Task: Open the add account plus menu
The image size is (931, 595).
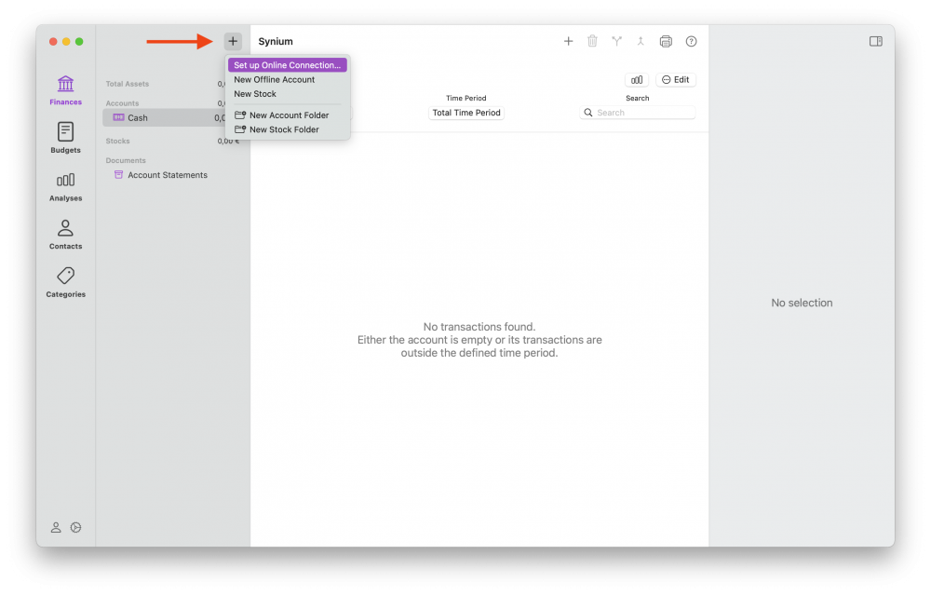Action: pos(233,41)
